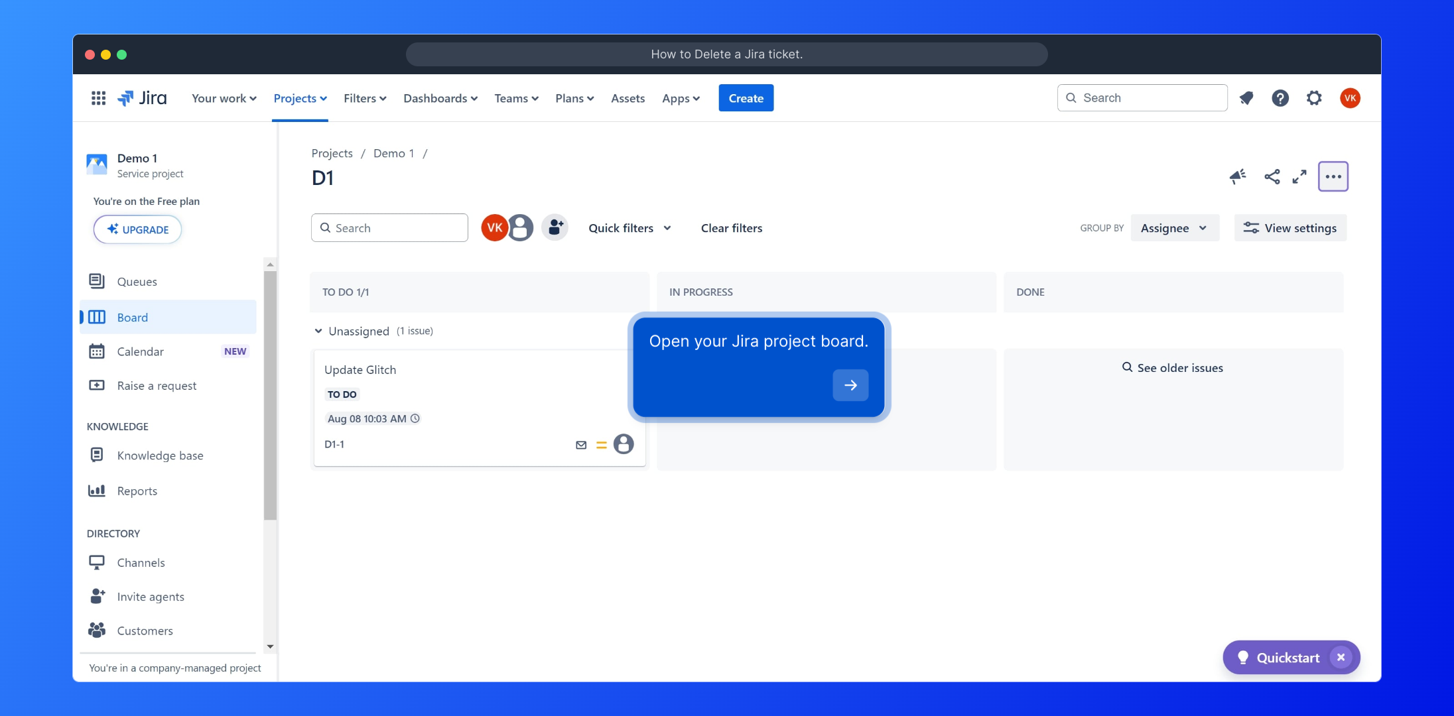Image resolution: width=1454 pixels, height=716 pixels.
Task: Open the app switcher grid icon
Action: [98, 98]
